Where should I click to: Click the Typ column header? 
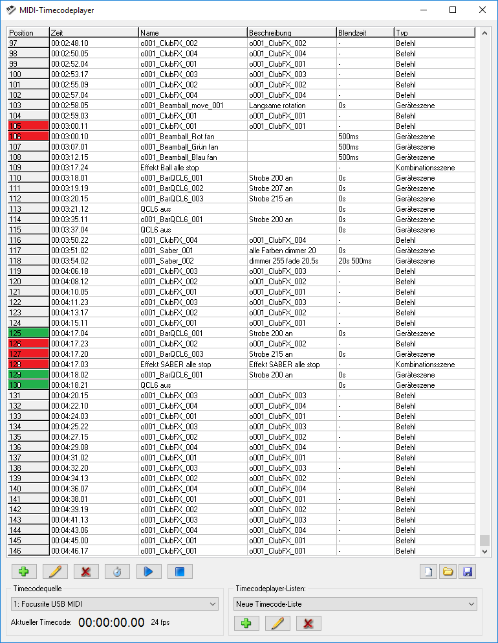[434, 32]
